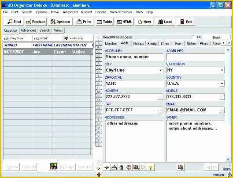Open the Web dB Server menu
This screenshot has width=233, height=178.
point(121,12)
